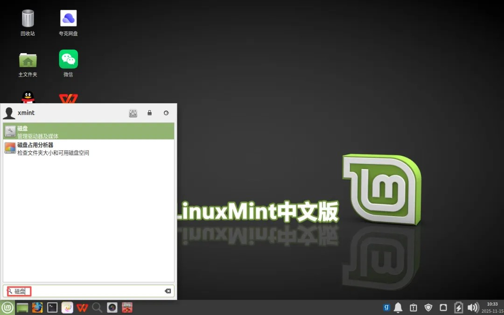This screenshot has width=504, height=315.
Task: Open the magnifier search tool in the taskbar
Action: 97,308
